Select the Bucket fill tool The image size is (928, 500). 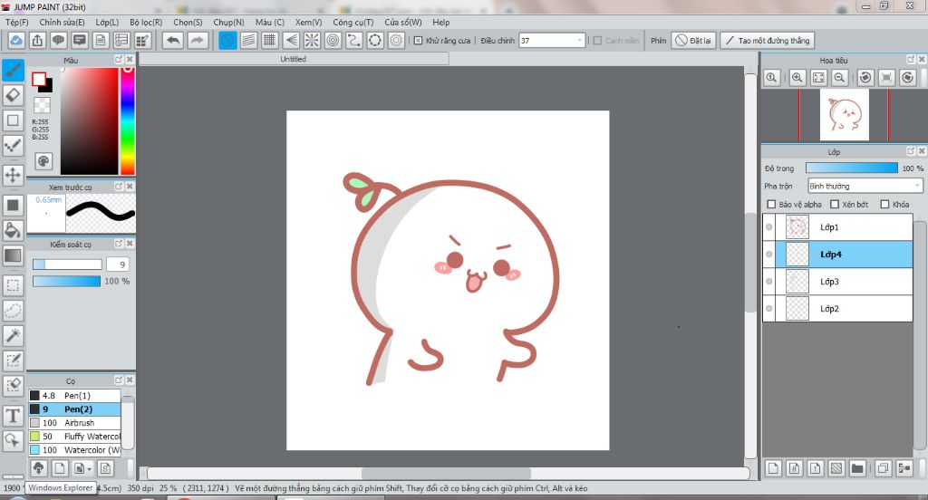(x=13, y=230)
